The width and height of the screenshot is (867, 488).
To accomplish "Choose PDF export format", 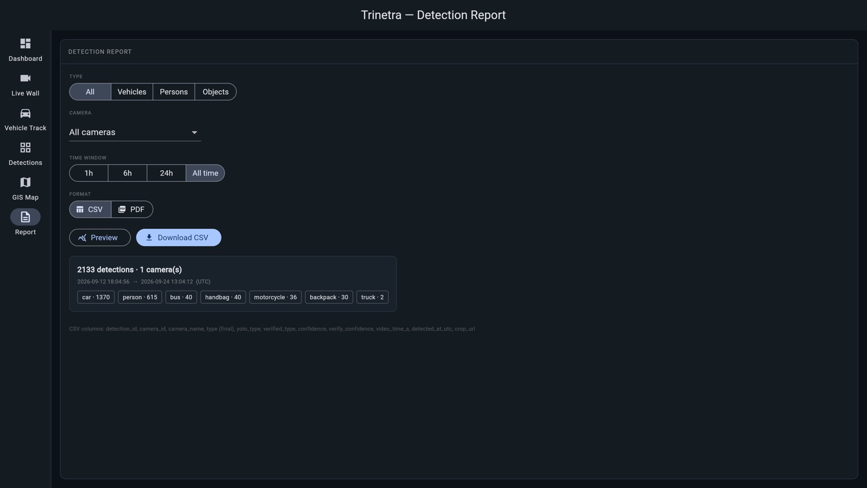I will pyautogui.click(x=132, y=209).
